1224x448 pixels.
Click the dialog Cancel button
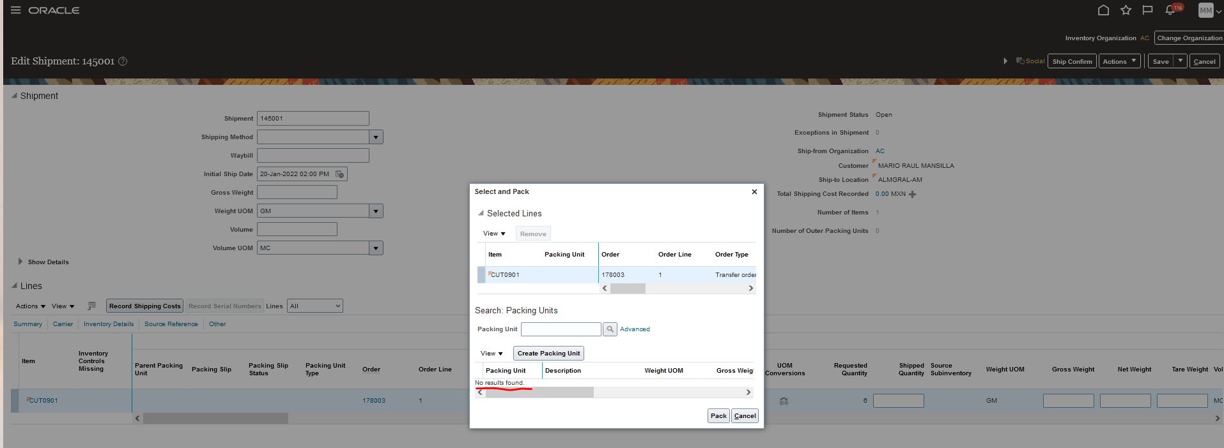coord(745,415)
